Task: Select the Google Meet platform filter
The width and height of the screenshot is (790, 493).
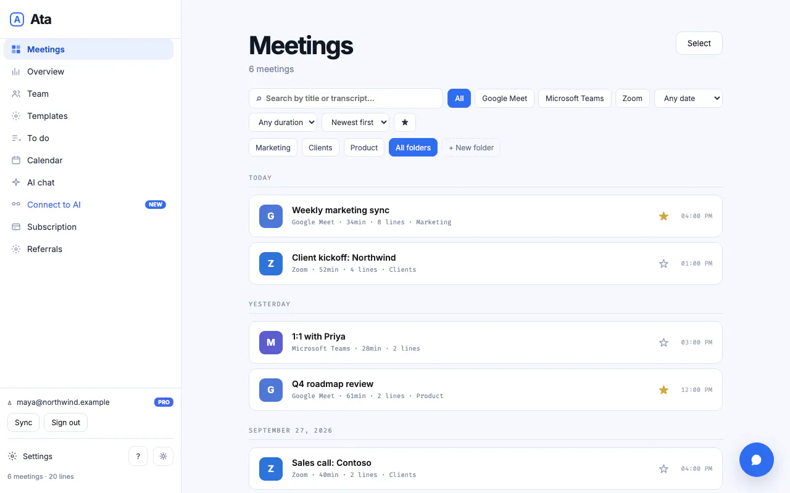Action: click(x=505, y=98)
